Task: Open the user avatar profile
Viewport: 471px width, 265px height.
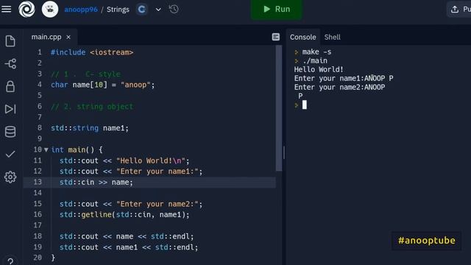Action: [50, 10]
